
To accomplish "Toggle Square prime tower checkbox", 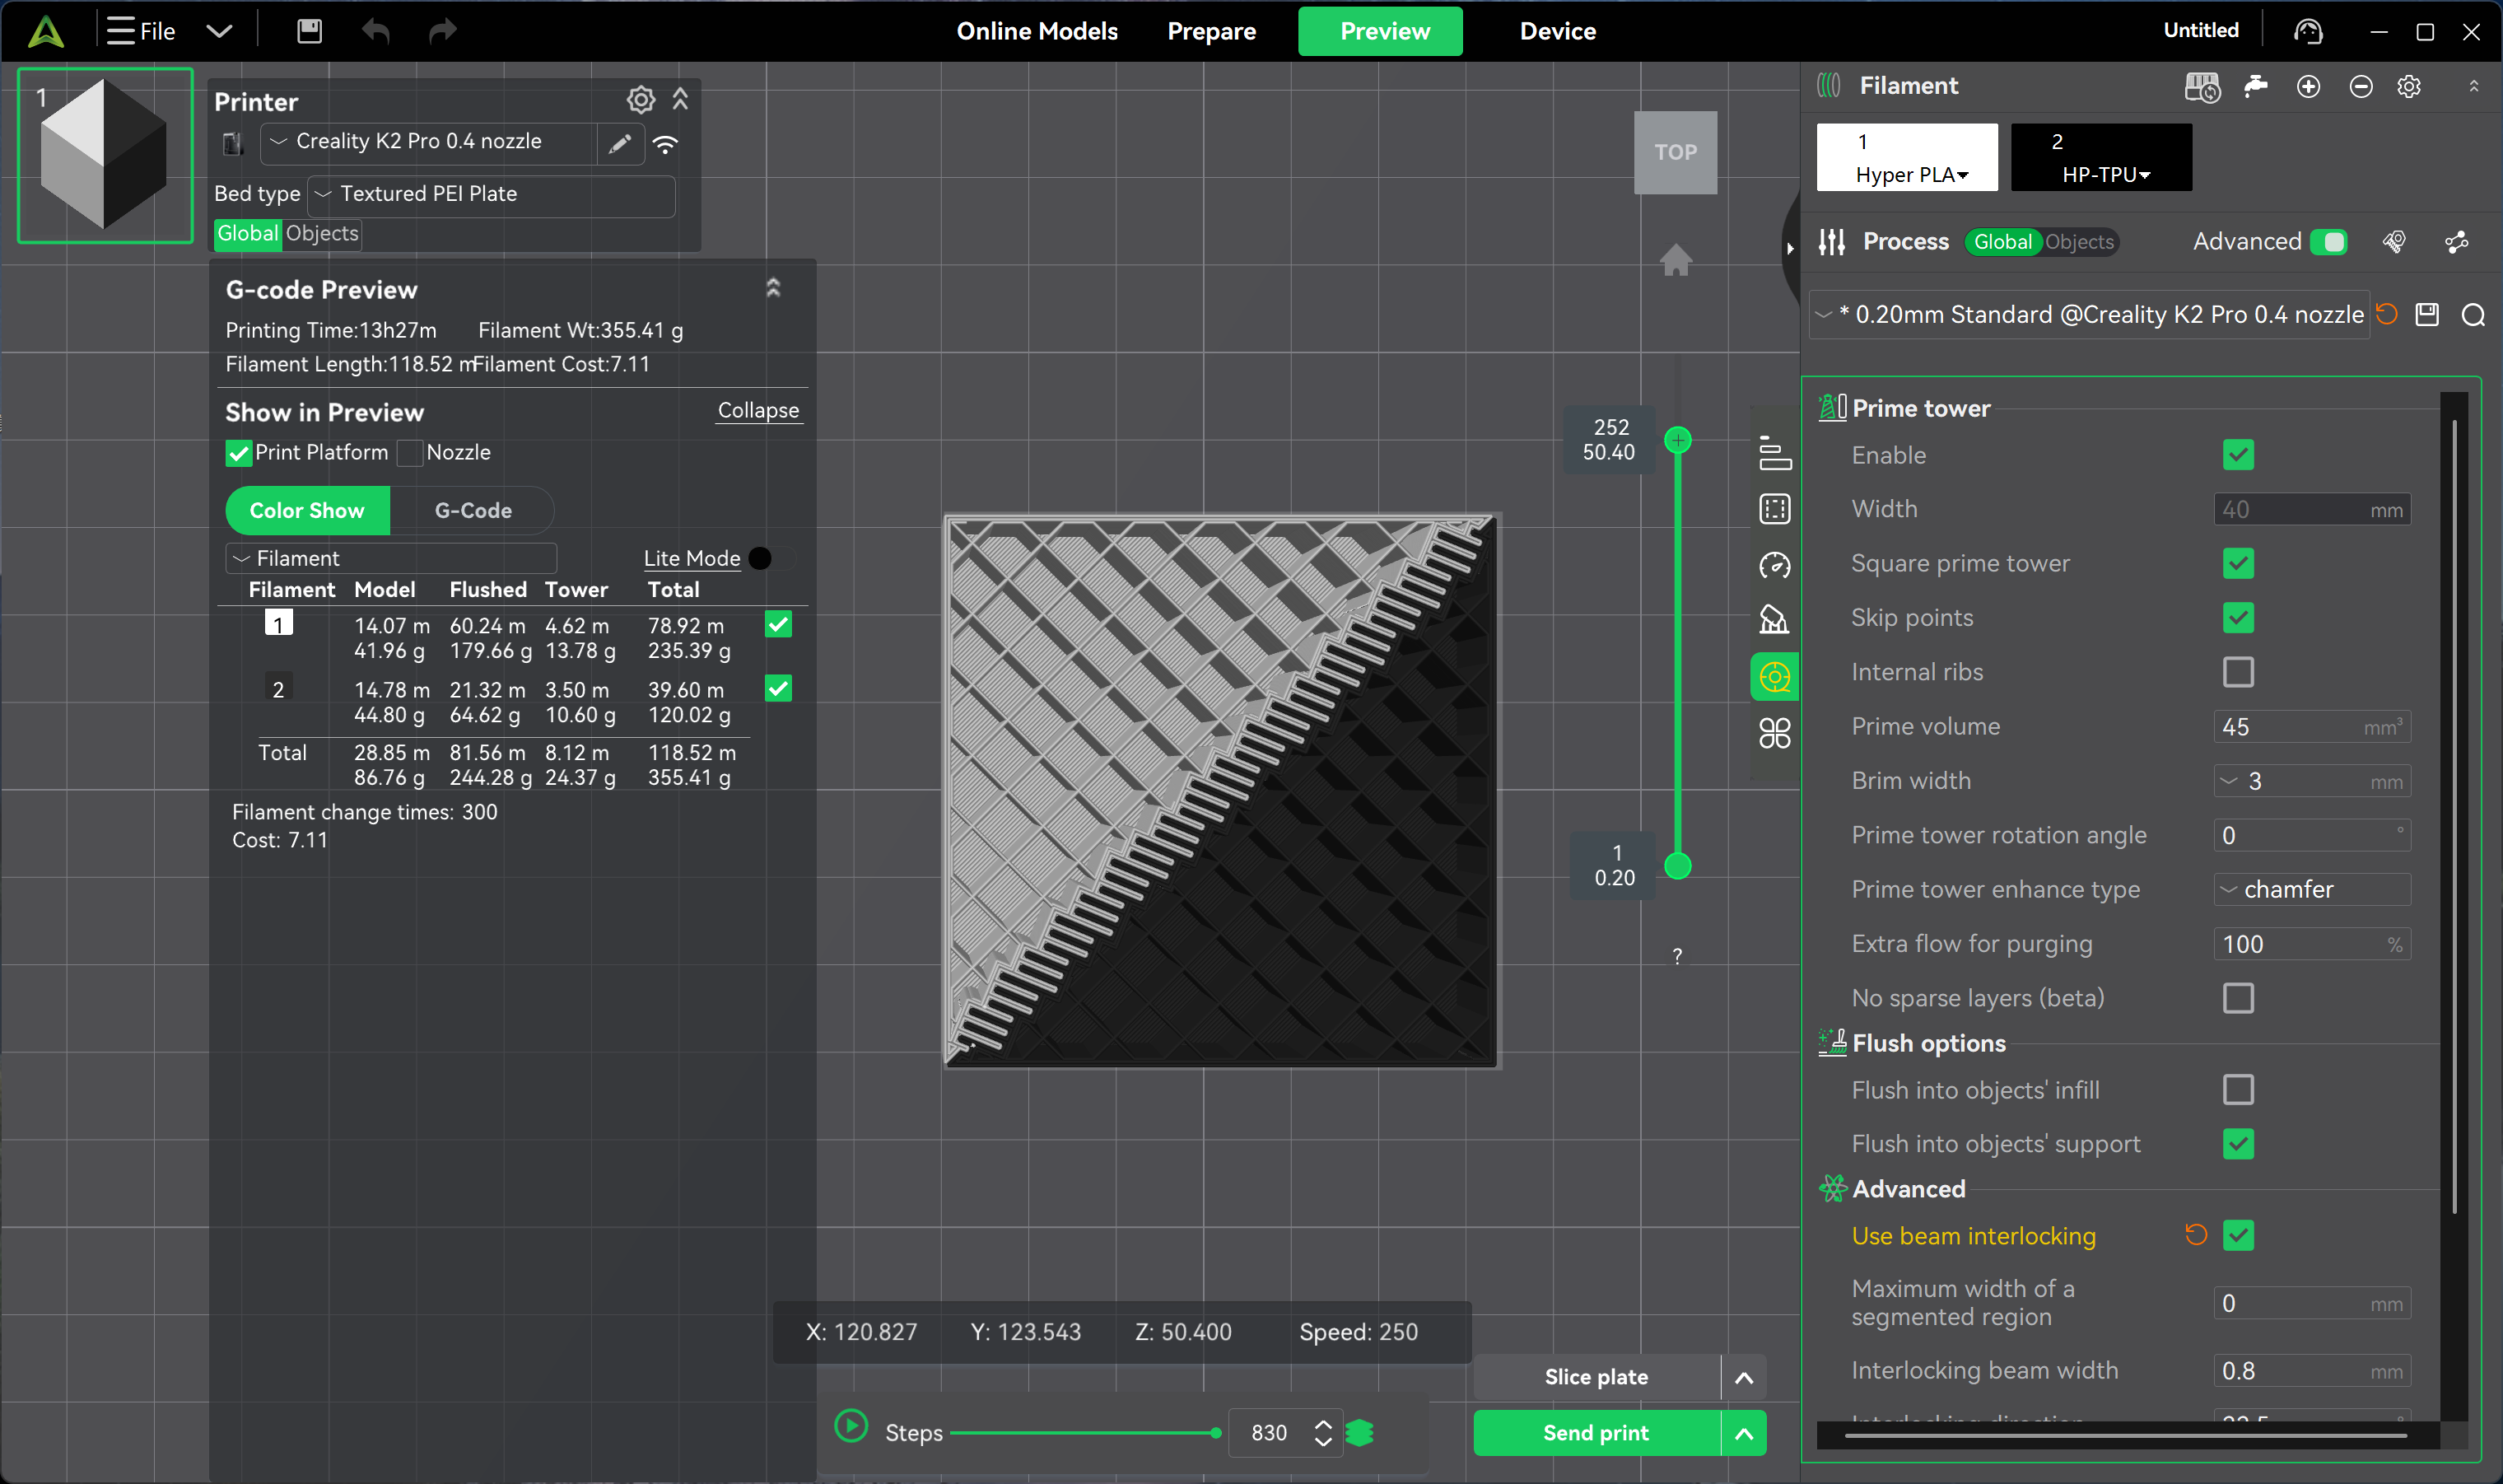I will pos(2238,564).
